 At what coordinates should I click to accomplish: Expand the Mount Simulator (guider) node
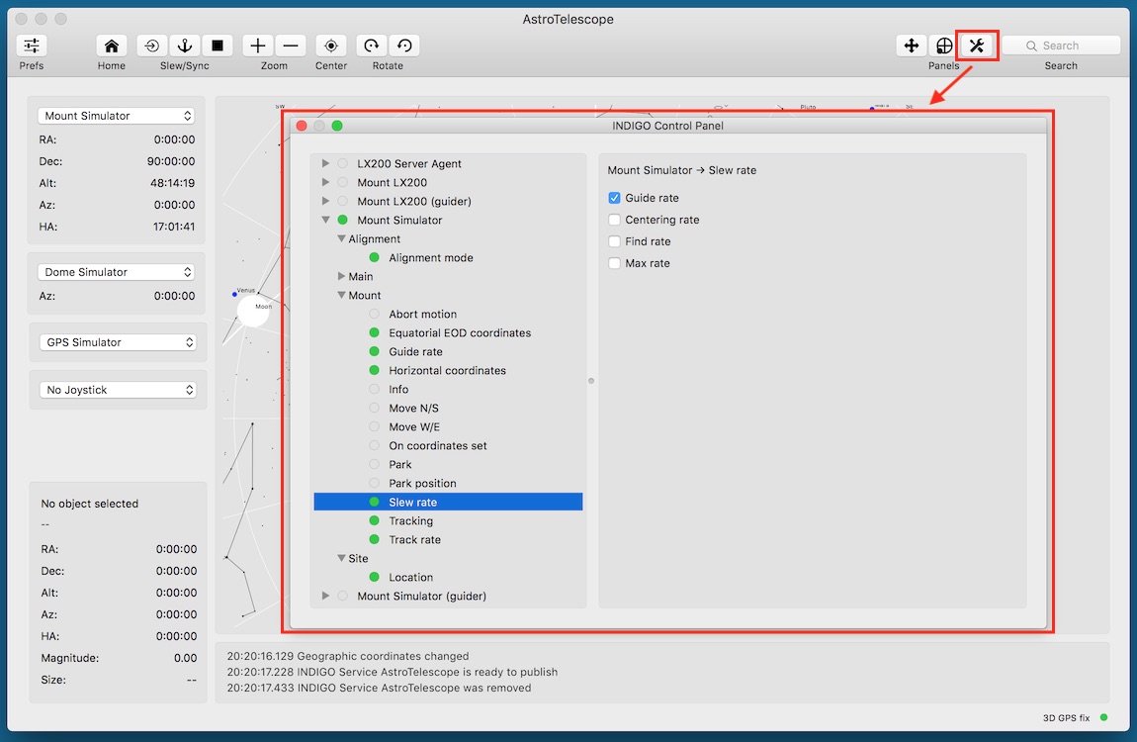pyautogui.click(x=325, y=596)
